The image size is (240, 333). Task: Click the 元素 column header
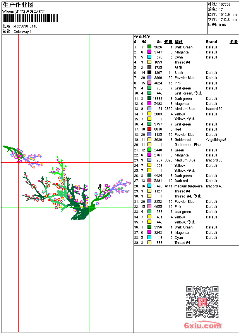click(x=234, y=42)
